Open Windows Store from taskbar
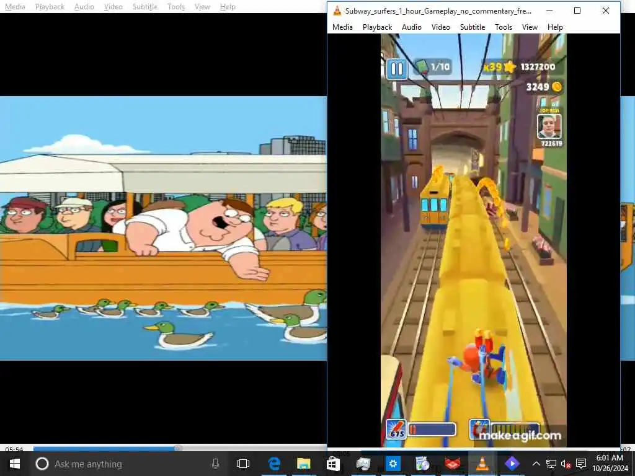 [x=333, y=464]
